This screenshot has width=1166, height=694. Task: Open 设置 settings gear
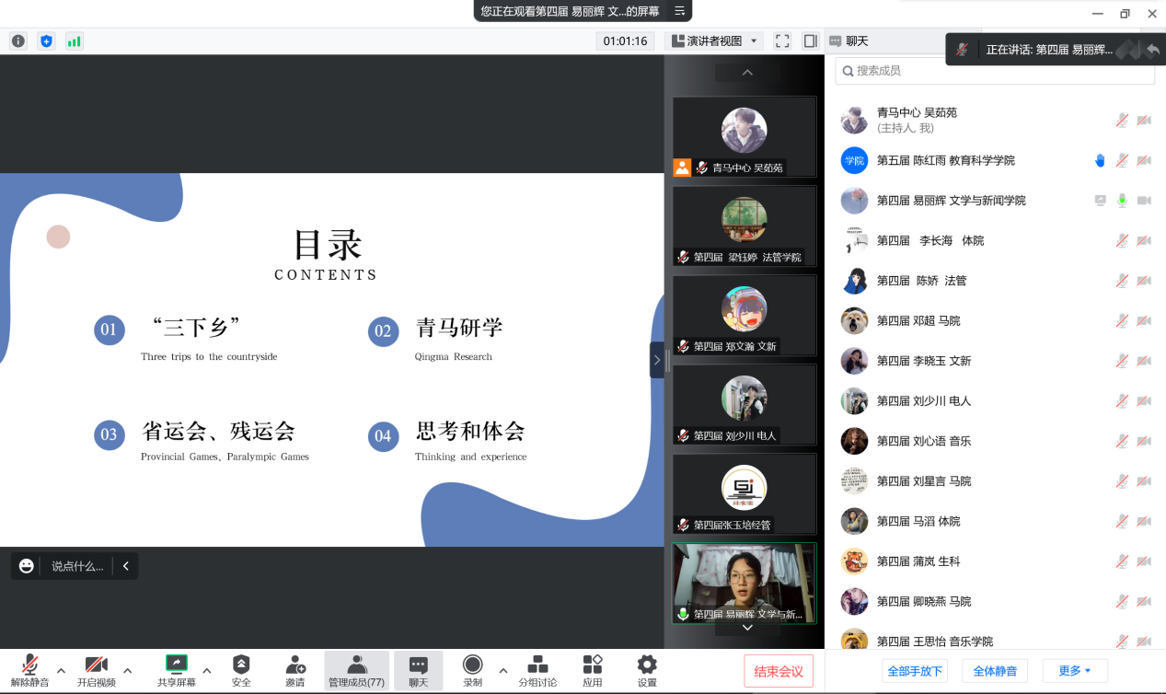point(647,665)
